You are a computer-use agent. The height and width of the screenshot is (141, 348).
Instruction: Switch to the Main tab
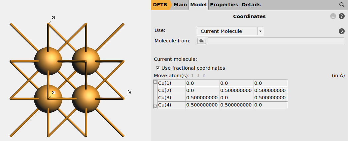pyautogui.click(x=180, y=5)
